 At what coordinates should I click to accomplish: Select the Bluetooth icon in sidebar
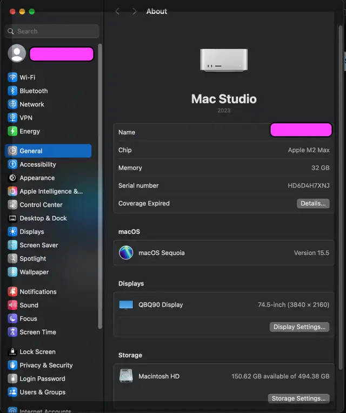(x=12, y=91)
